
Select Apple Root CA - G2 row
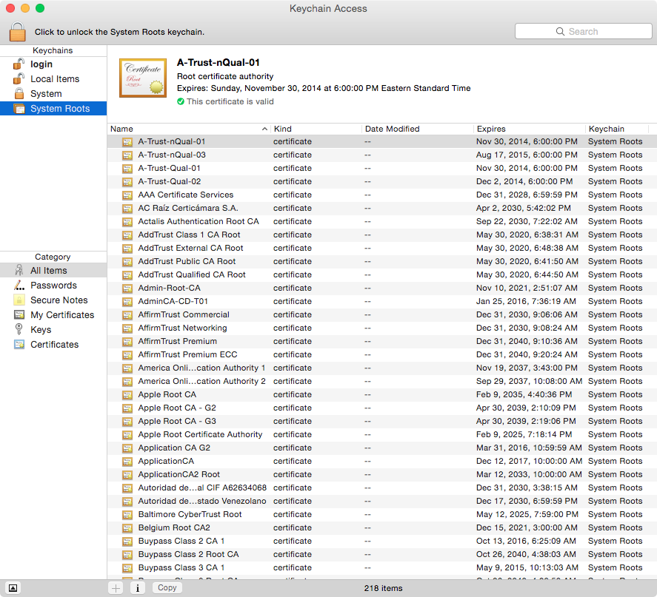click(381, 408)
